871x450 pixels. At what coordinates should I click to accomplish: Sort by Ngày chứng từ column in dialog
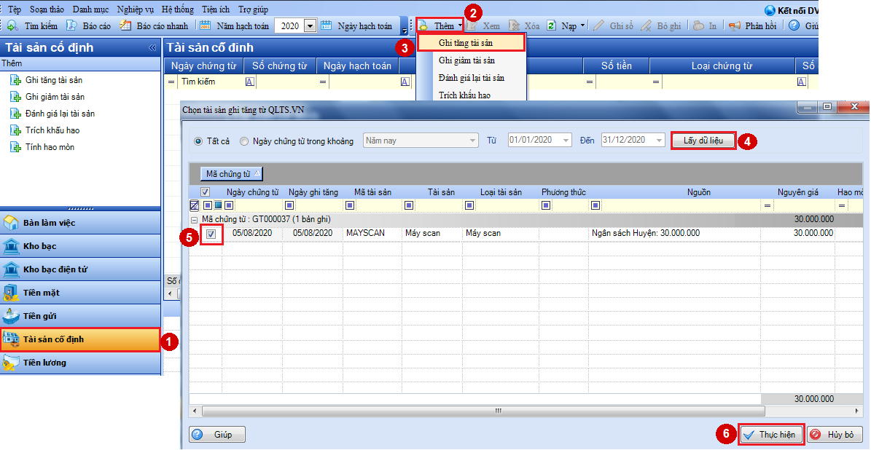(x=252, y=192)
